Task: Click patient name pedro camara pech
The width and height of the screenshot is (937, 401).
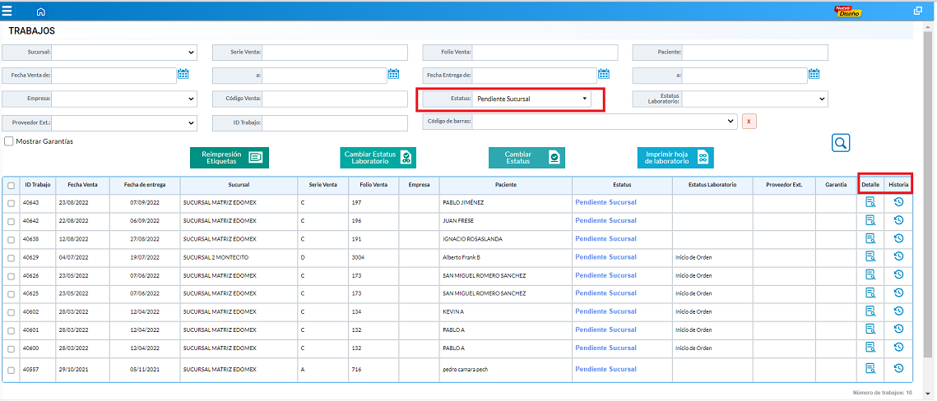Action: [x=465, y=370]
